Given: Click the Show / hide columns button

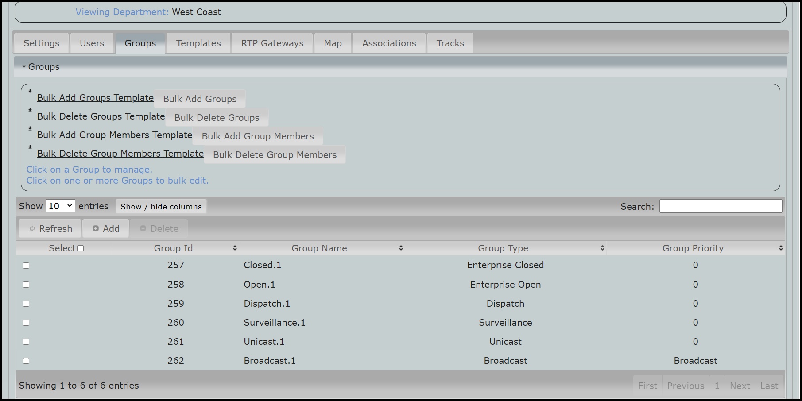Looking at the screenshot, I should [161, 206].
